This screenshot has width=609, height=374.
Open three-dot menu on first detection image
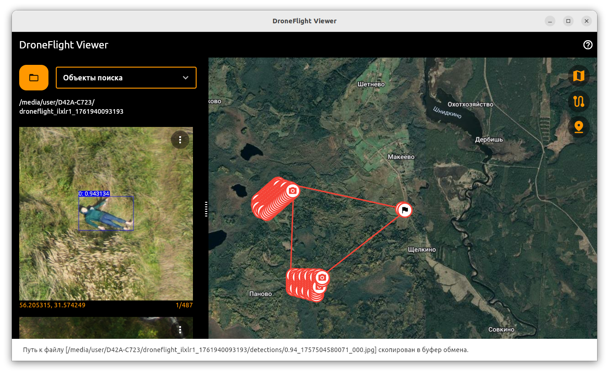coord(180,140)
